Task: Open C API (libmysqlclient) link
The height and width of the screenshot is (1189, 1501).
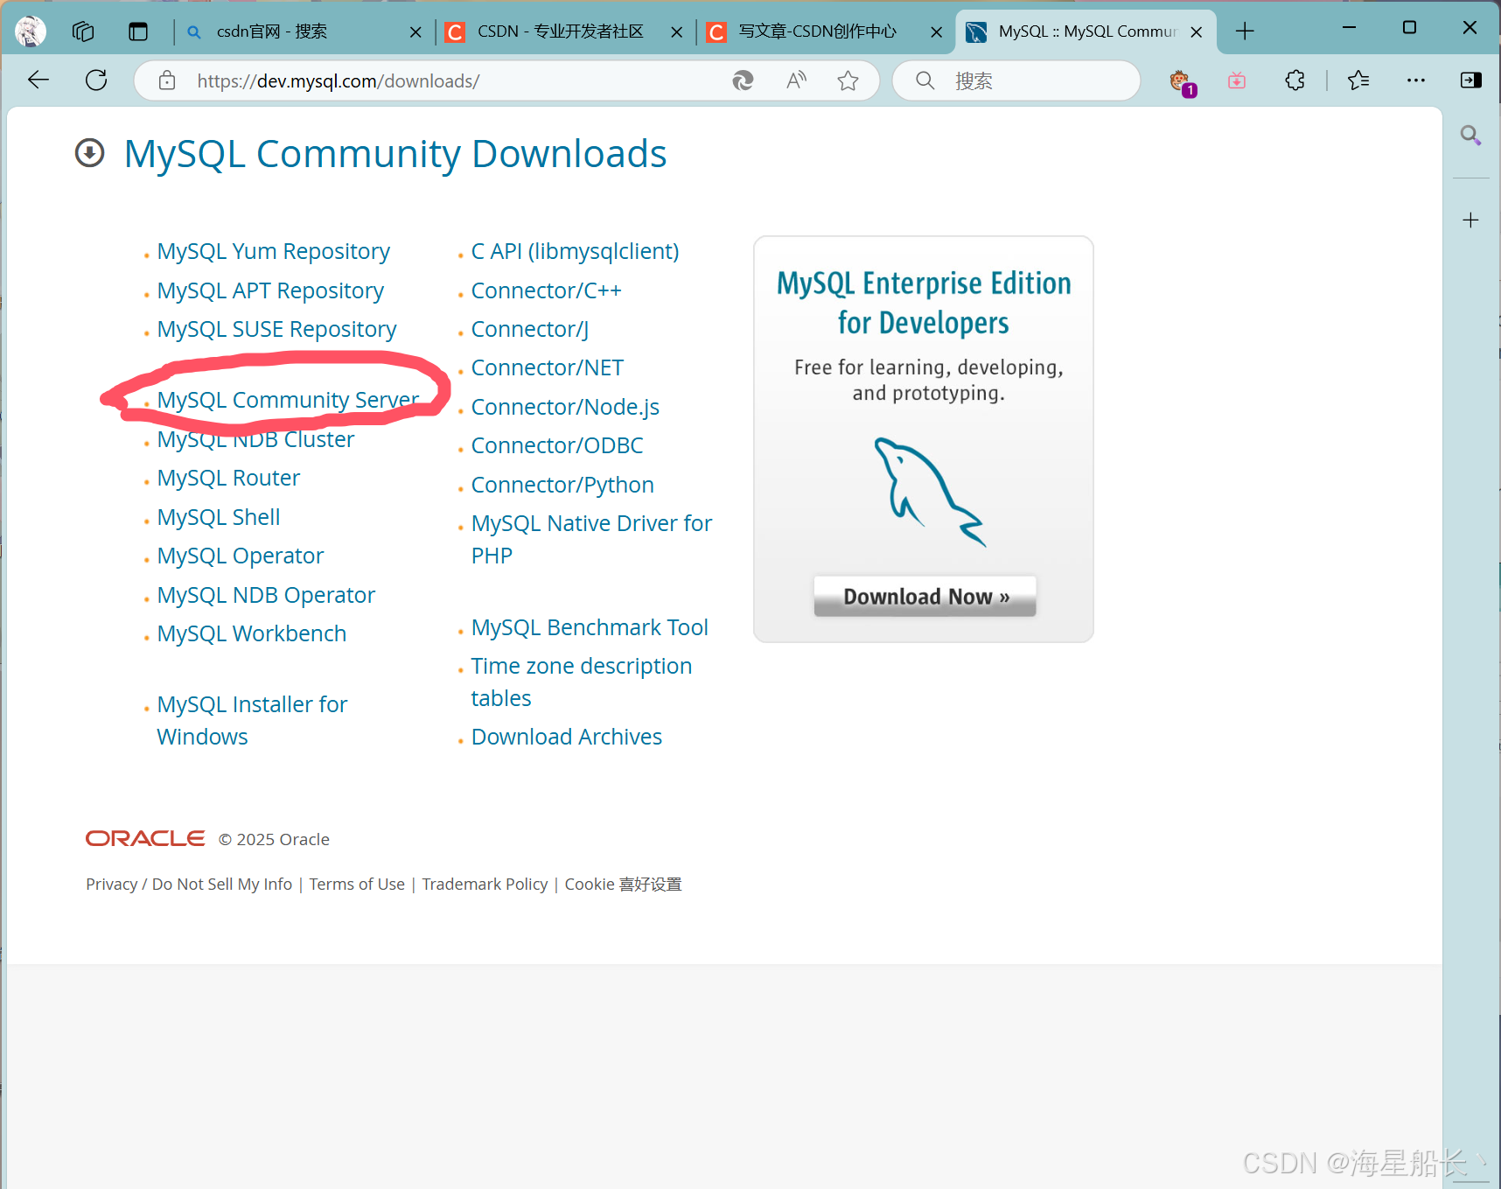Action: tap(575, 251)
